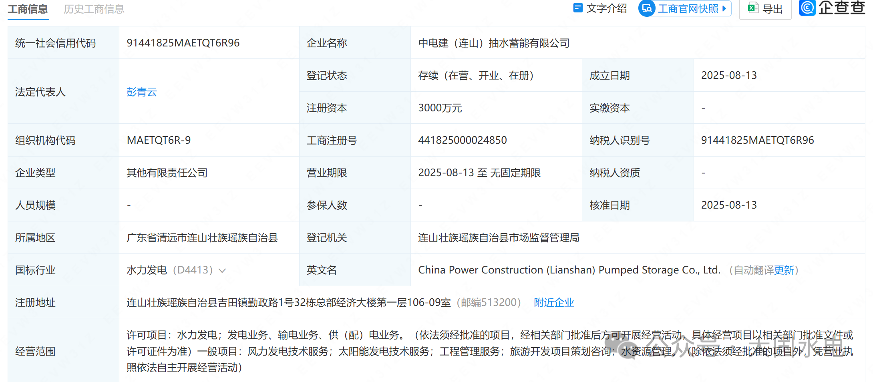This screenshot has height=382, width=873.
Task: Select the 工商信息 tab
Action: tap(28, 9)
